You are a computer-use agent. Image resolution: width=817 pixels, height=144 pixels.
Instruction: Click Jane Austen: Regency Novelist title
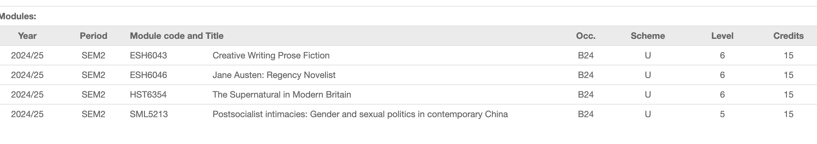tap(274, 75)
